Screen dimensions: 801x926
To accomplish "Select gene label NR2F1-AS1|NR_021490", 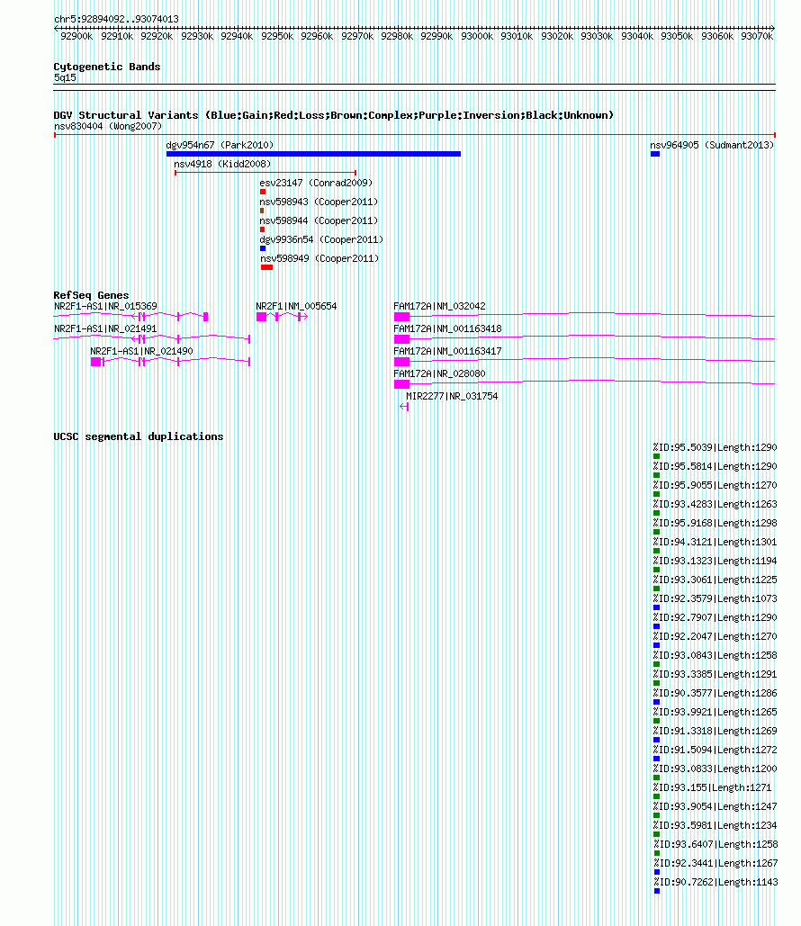I will tap(142, 351).
